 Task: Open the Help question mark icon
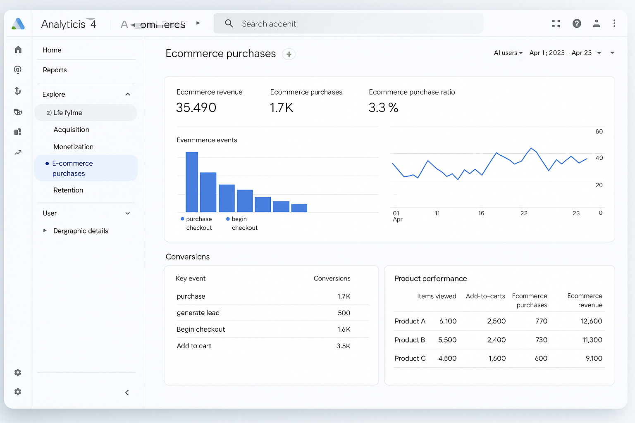pos(577,24)
